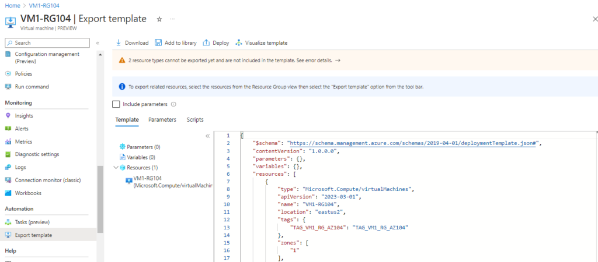Click the "zones" key in code

288,242
